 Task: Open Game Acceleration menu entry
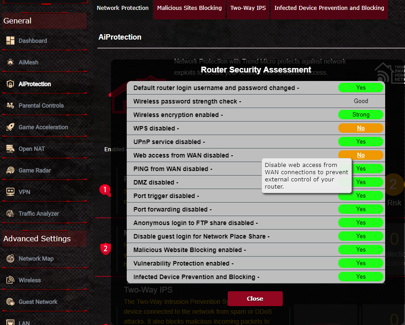click(43, 127)
